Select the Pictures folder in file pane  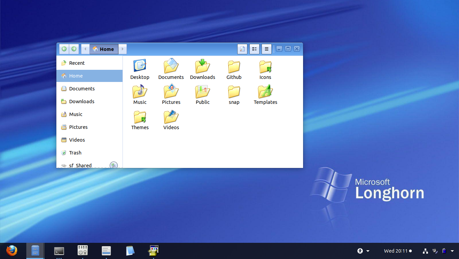(x=171, y=94)
